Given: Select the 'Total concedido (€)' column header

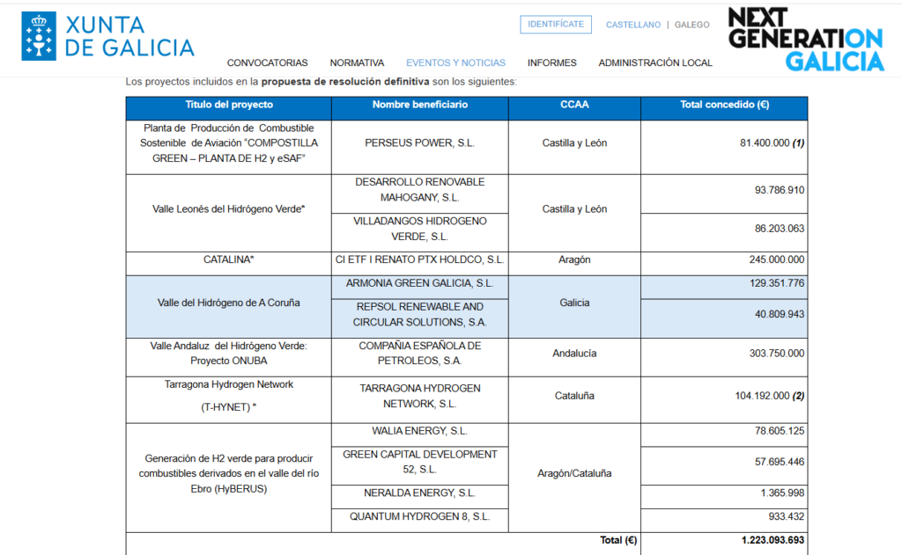Looking at the screenshot, I should 724,108.
